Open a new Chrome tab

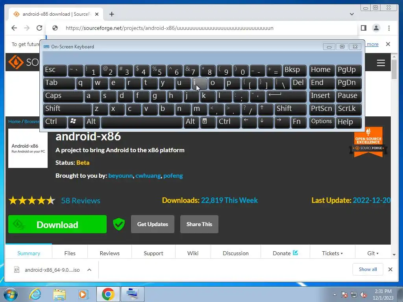[x=111, y=14]
